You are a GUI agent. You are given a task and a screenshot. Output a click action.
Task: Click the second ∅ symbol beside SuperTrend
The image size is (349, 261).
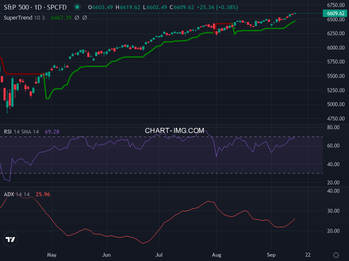(85, 18)
